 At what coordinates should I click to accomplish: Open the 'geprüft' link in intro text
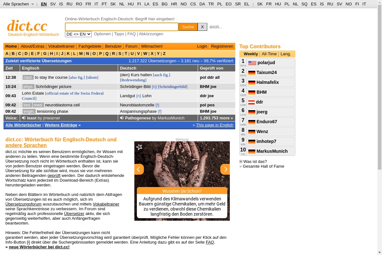[x=54, y=176]
